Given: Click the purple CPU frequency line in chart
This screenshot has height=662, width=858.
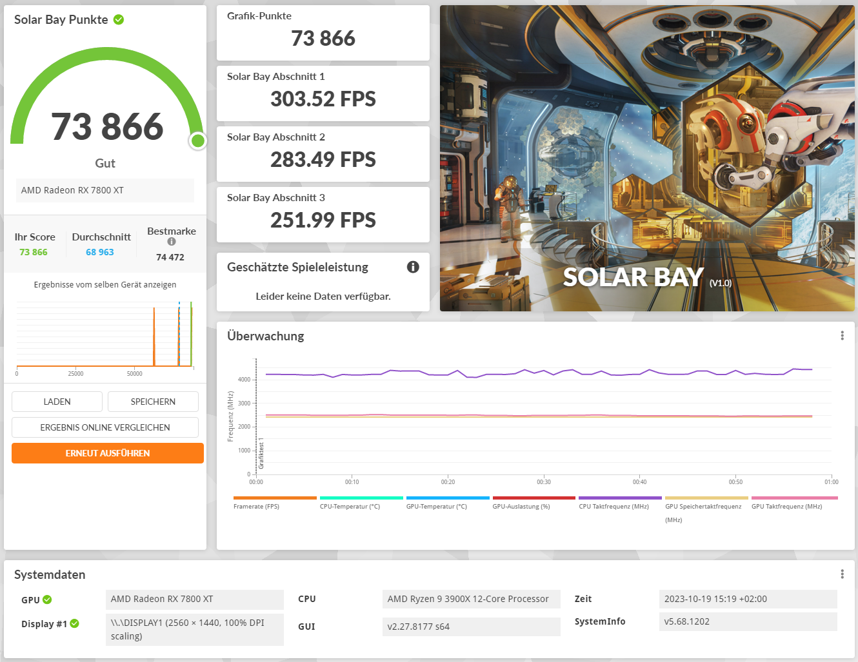Looking at the screenshot, I should [x=539, y=373].
